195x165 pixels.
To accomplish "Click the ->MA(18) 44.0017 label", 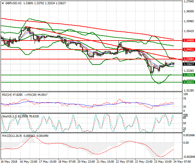I will pyautogui.click(x=36, y=95).
